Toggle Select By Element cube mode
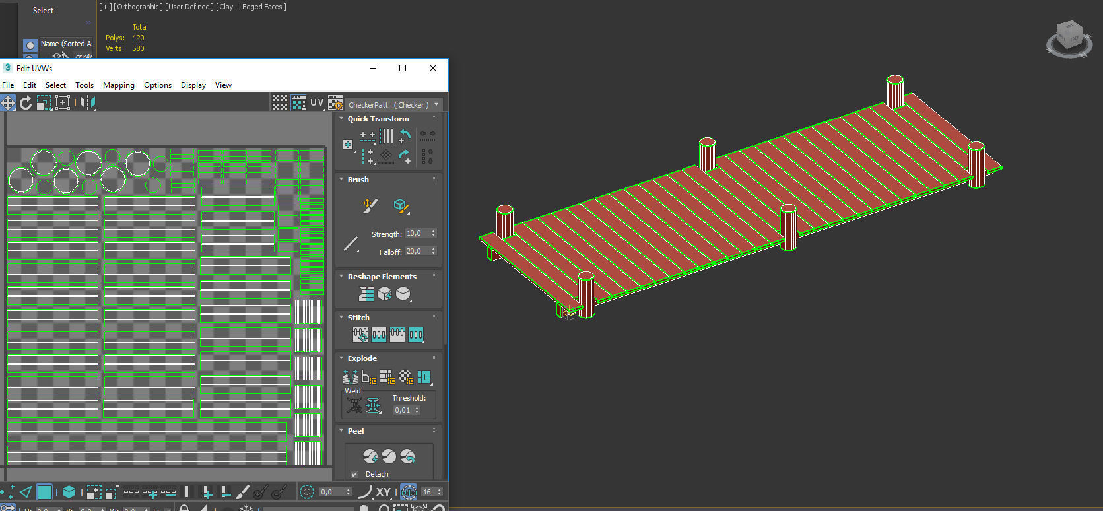Image resolution: width=1103 pixels, height=511 pixels. [x=69, y=492]
